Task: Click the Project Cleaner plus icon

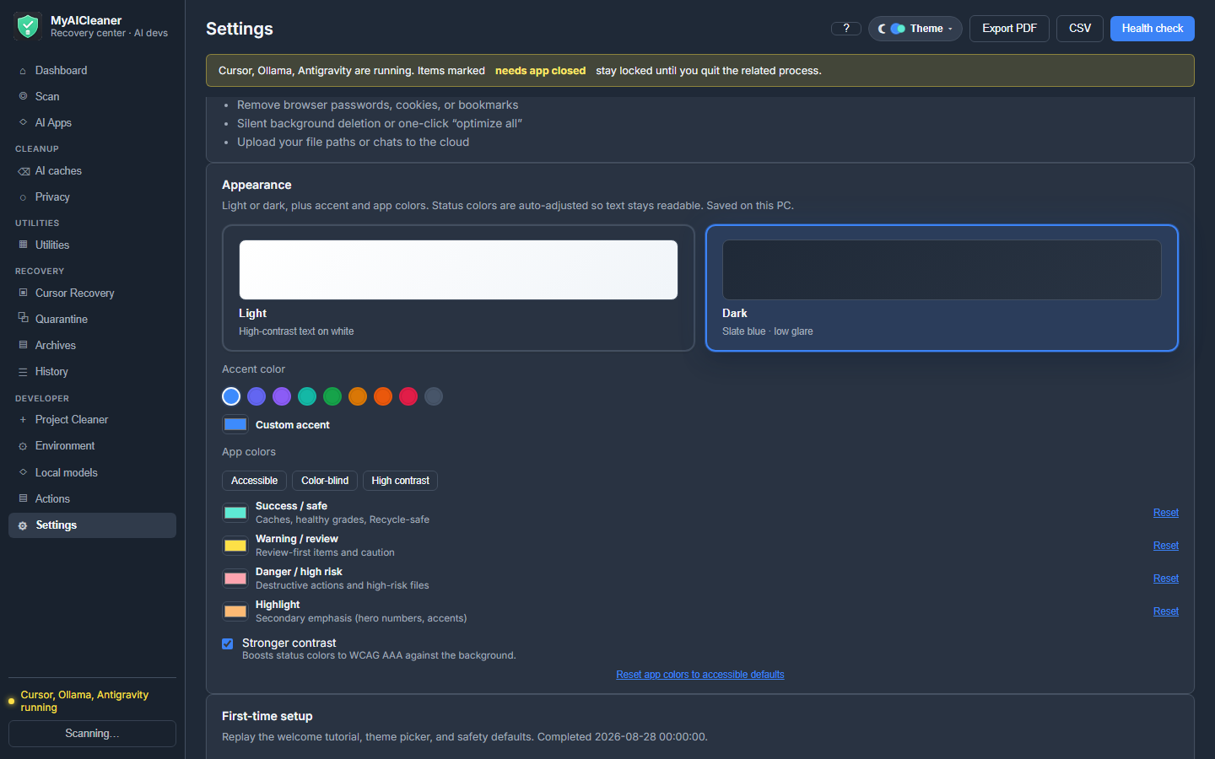Action: pyautogui.click(x=23, y=419)
